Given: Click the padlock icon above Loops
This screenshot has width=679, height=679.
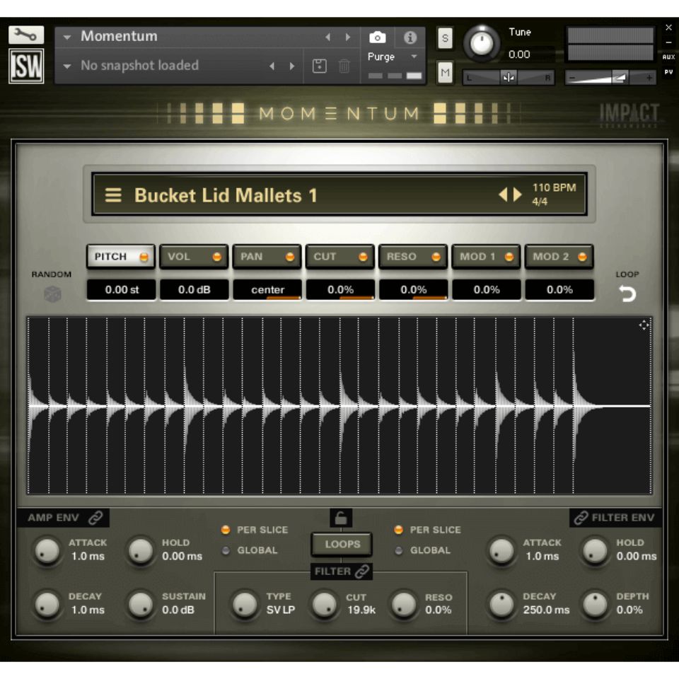Looking at the screenshot, I should pyautogui.click(x=342, y=518).
